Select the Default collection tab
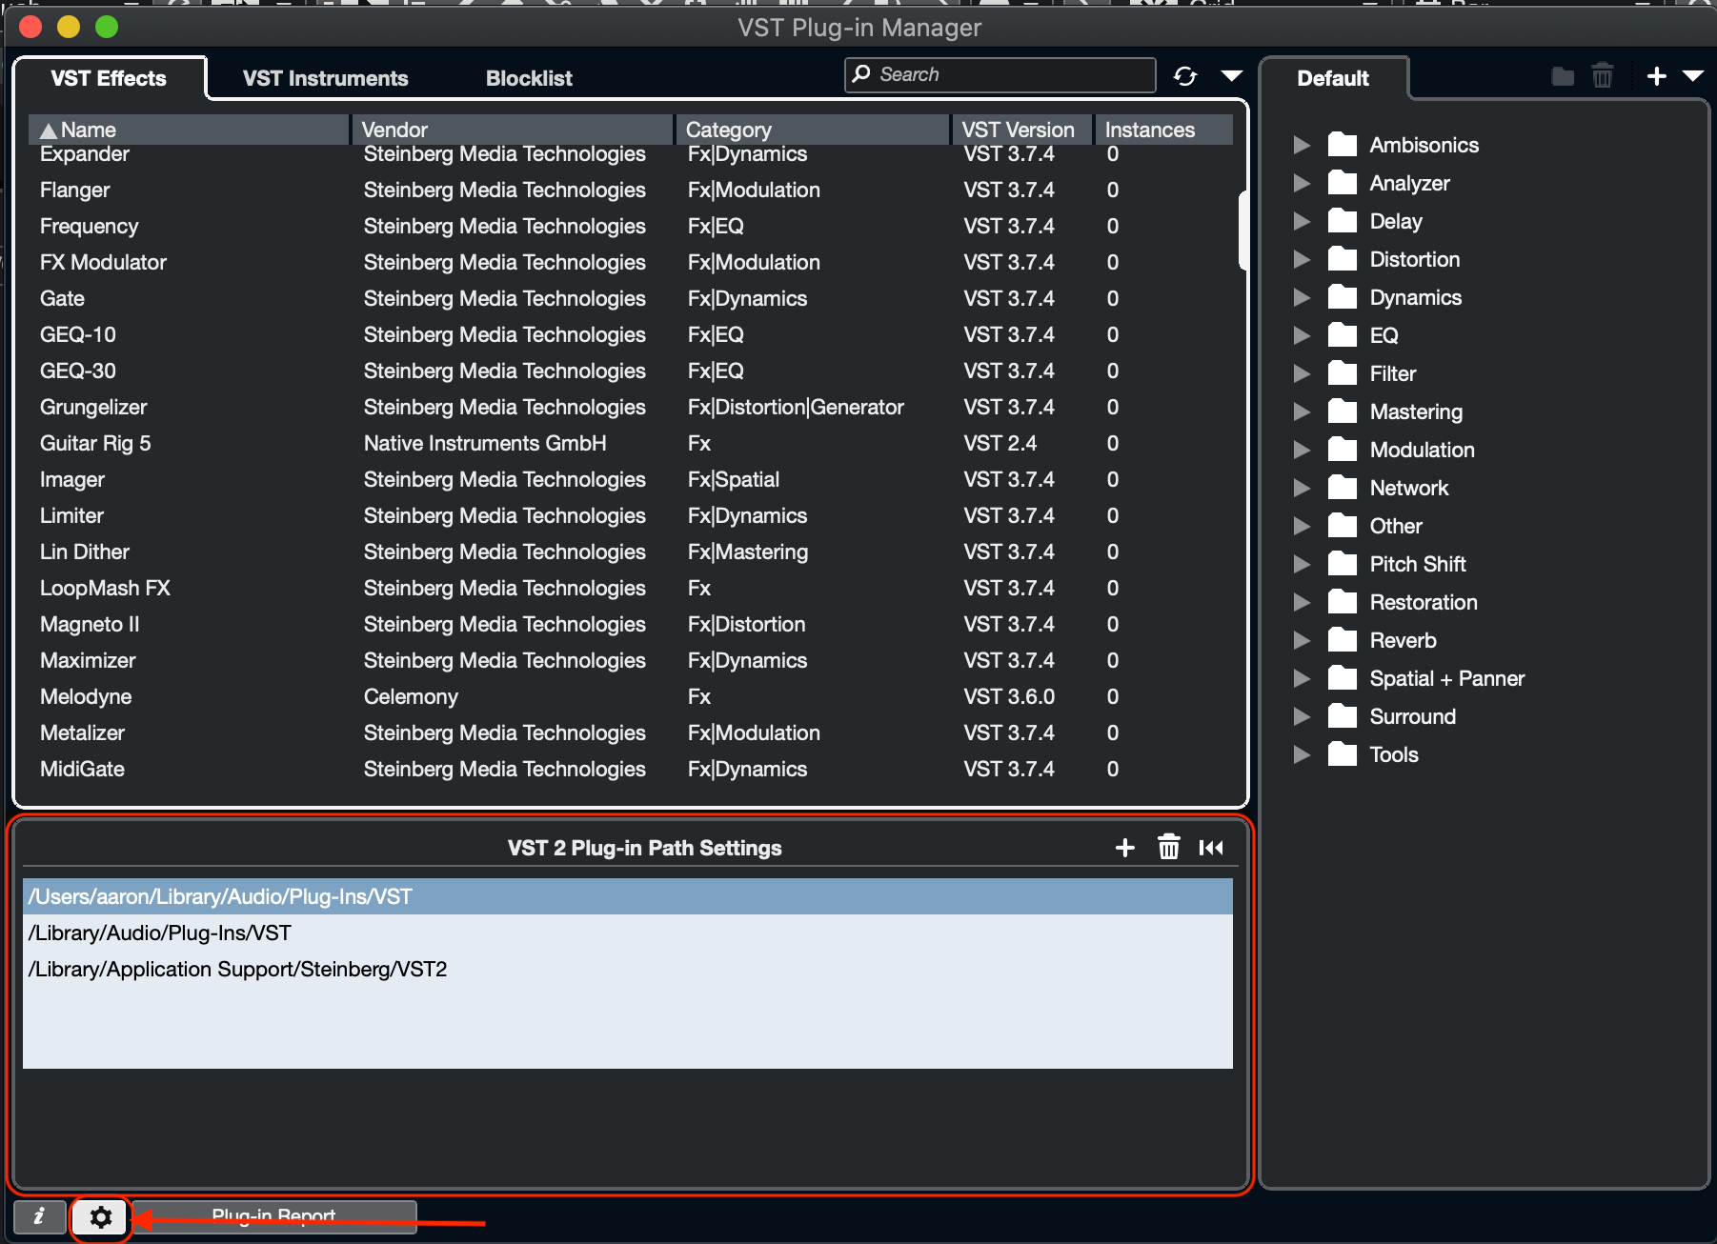Screen dimensions: 1717x1244 1333,78
